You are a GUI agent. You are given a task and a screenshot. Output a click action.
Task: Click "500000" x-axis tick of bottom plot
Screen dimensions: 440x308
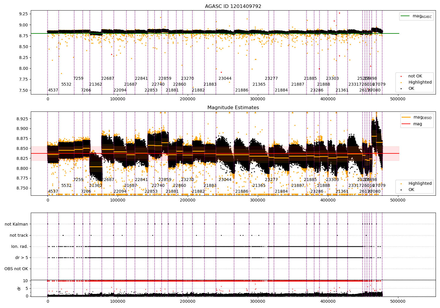click(398, 301)
